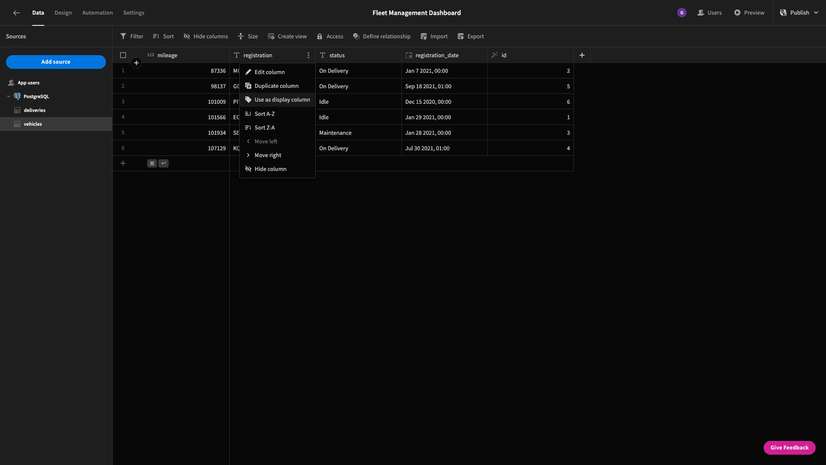
Task: Collapse the PostgreSQL source tree
Action: [x=9, y=96]
